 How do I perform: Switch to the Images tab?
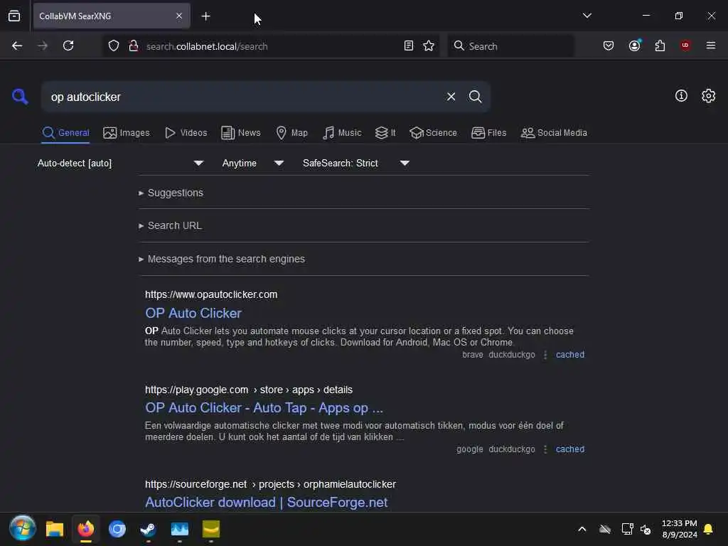tap(127, 133)
